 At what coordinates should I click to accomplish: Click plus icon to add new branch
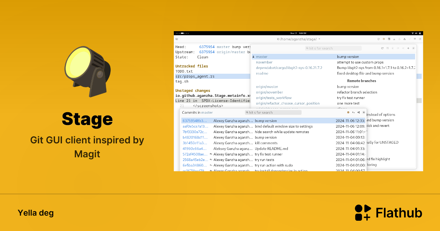(x=408, y=48)
